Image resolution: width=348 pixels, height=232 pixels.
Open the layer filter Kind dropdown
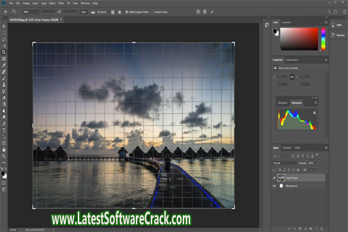(x=281, y=156)
